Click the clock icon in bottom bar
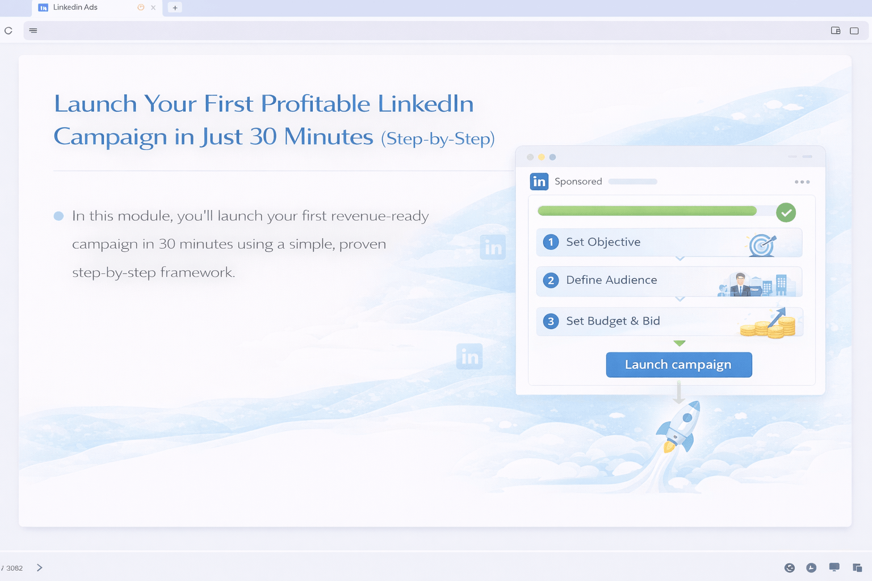 [811, 568]
